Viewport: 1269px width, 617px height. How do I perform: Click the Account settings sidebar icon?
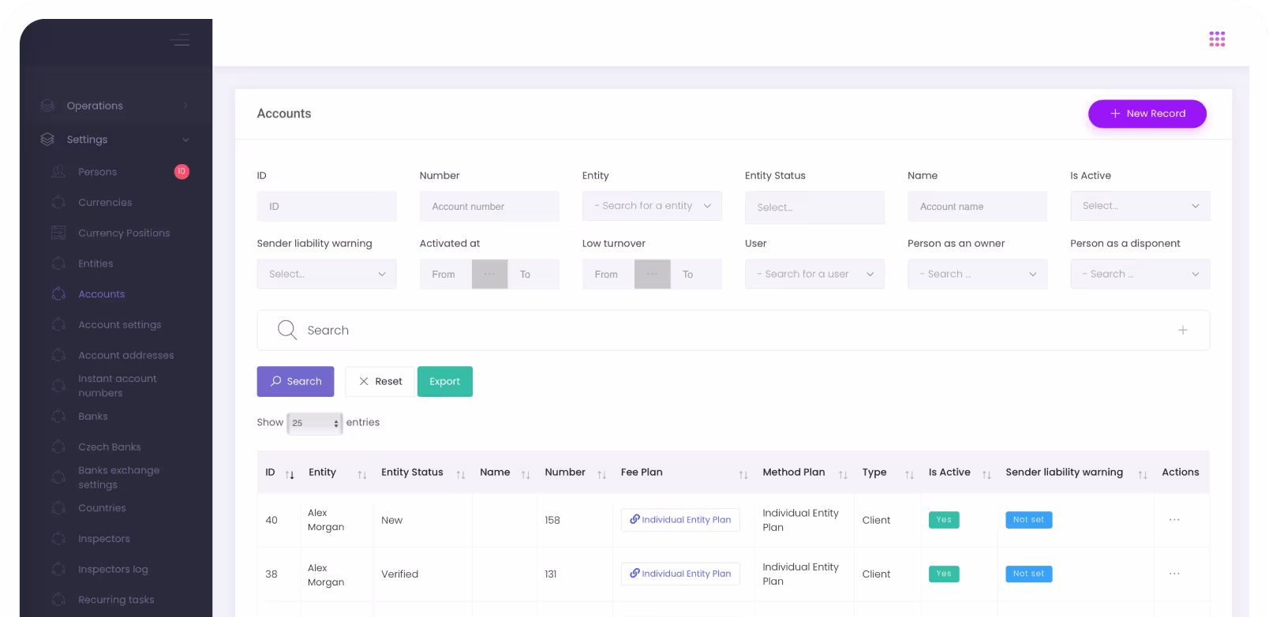click(x=58, y=325)
